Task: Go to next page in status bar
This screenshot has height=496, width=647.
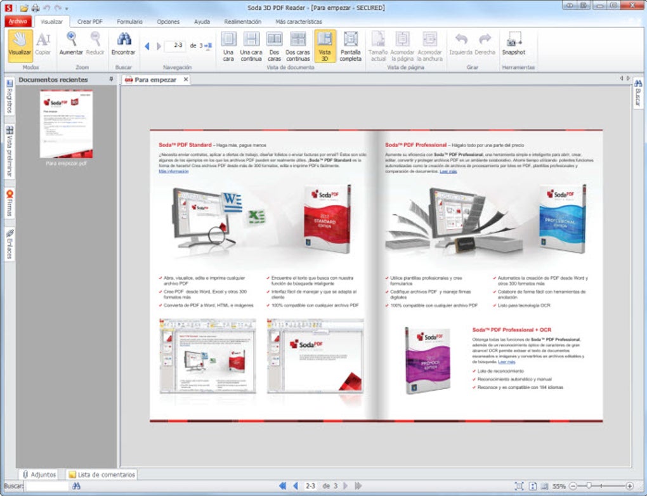Action: point(345,486)
